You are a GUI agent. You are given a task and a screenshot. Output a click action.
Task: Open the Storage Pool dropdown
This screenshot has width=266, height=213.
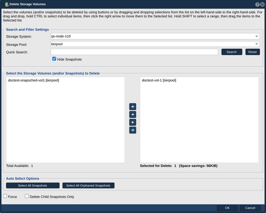click(x=256, y=44)
